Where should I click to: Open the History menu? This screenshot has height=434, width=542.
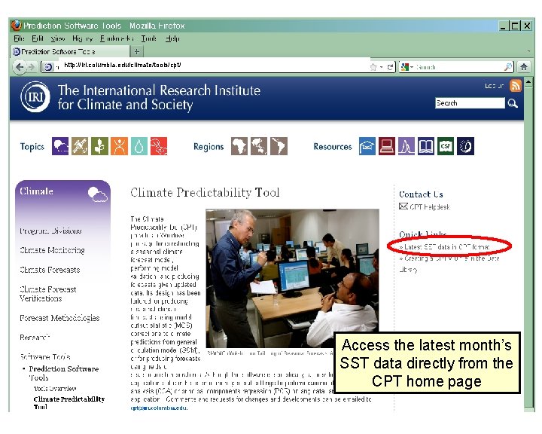(82, 38)
